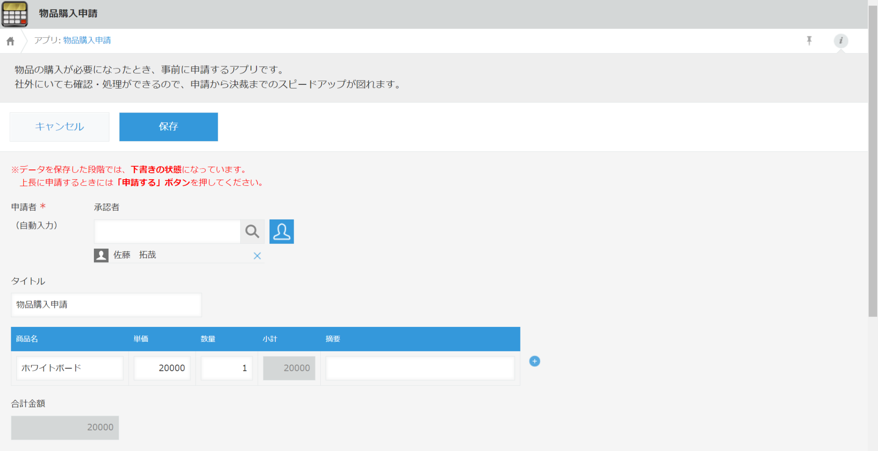Open the app info via the i icon
878x451 pixels.
[x=841, y=41]
